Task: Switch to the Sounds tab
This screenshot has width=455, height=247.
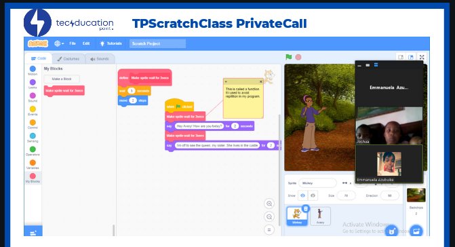Action: pos(100,59)
